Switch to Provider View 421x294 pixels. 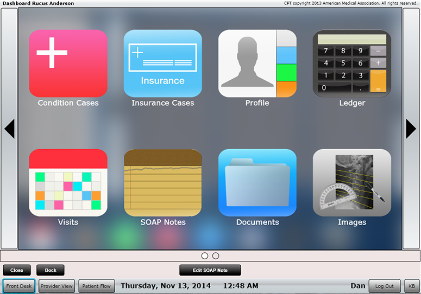[x=56, y=286]
